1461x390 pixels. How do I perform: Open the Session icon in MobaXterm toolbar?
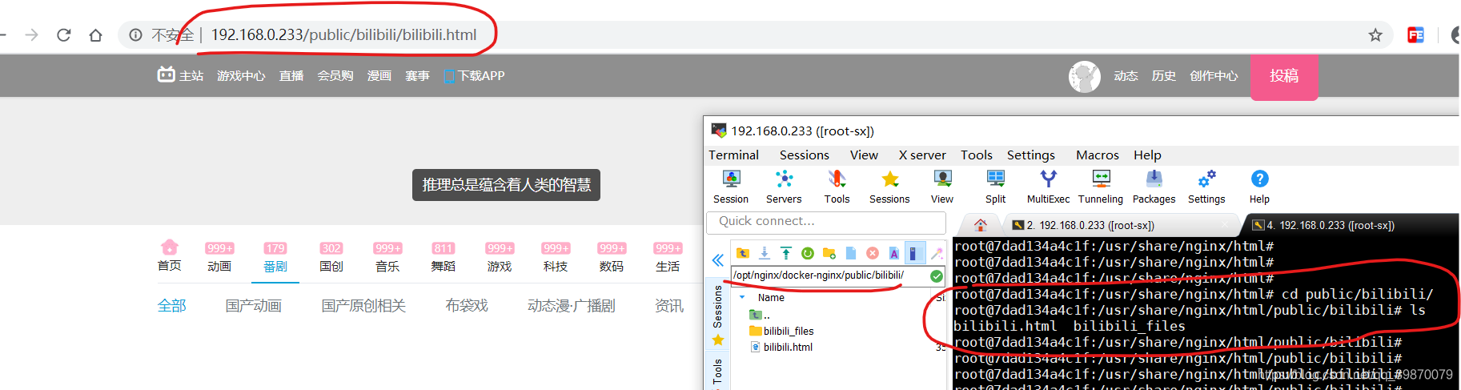pos(731,187)
